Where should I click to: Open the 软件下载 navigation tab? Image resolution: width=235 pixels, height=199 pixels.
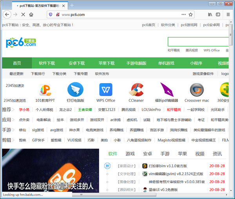coord(47,63)
